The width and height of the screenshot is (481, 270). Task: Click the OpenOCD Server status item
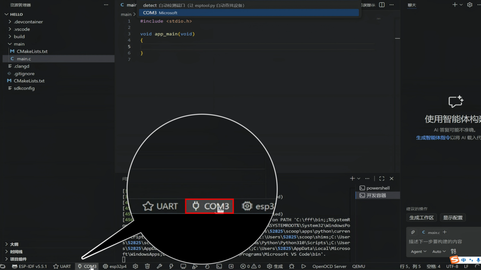(329, 266)
